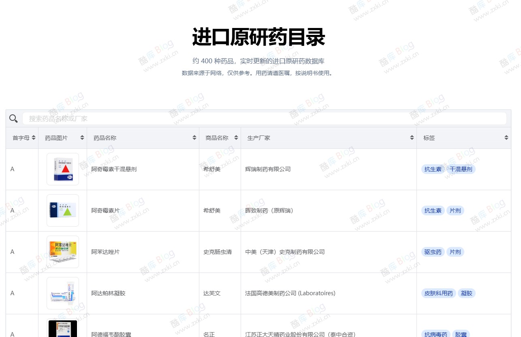Select the 驱虫药 tag on 阿苯达唑片 row

coord(433,252)
